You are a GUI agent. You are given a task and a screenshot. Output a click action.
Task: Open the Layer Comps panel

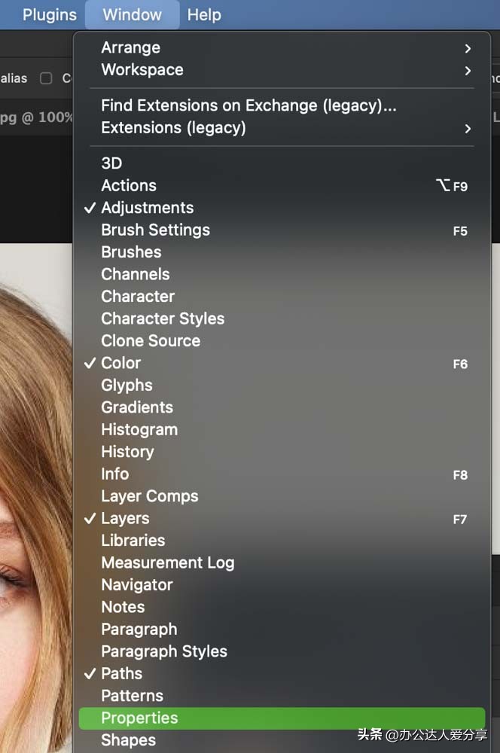[282, 496]
